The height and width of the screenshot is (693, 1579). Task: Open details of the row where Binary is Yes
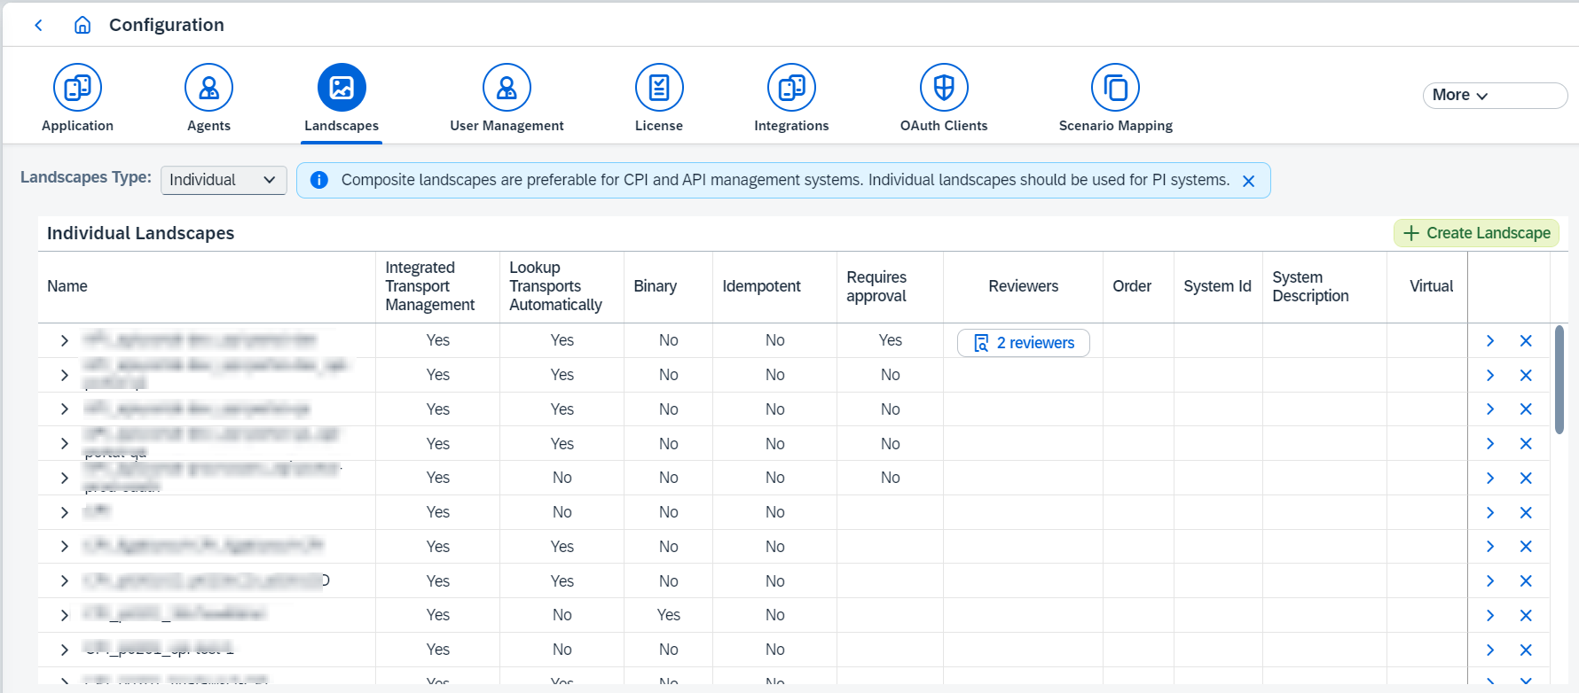coord(1490,615)
